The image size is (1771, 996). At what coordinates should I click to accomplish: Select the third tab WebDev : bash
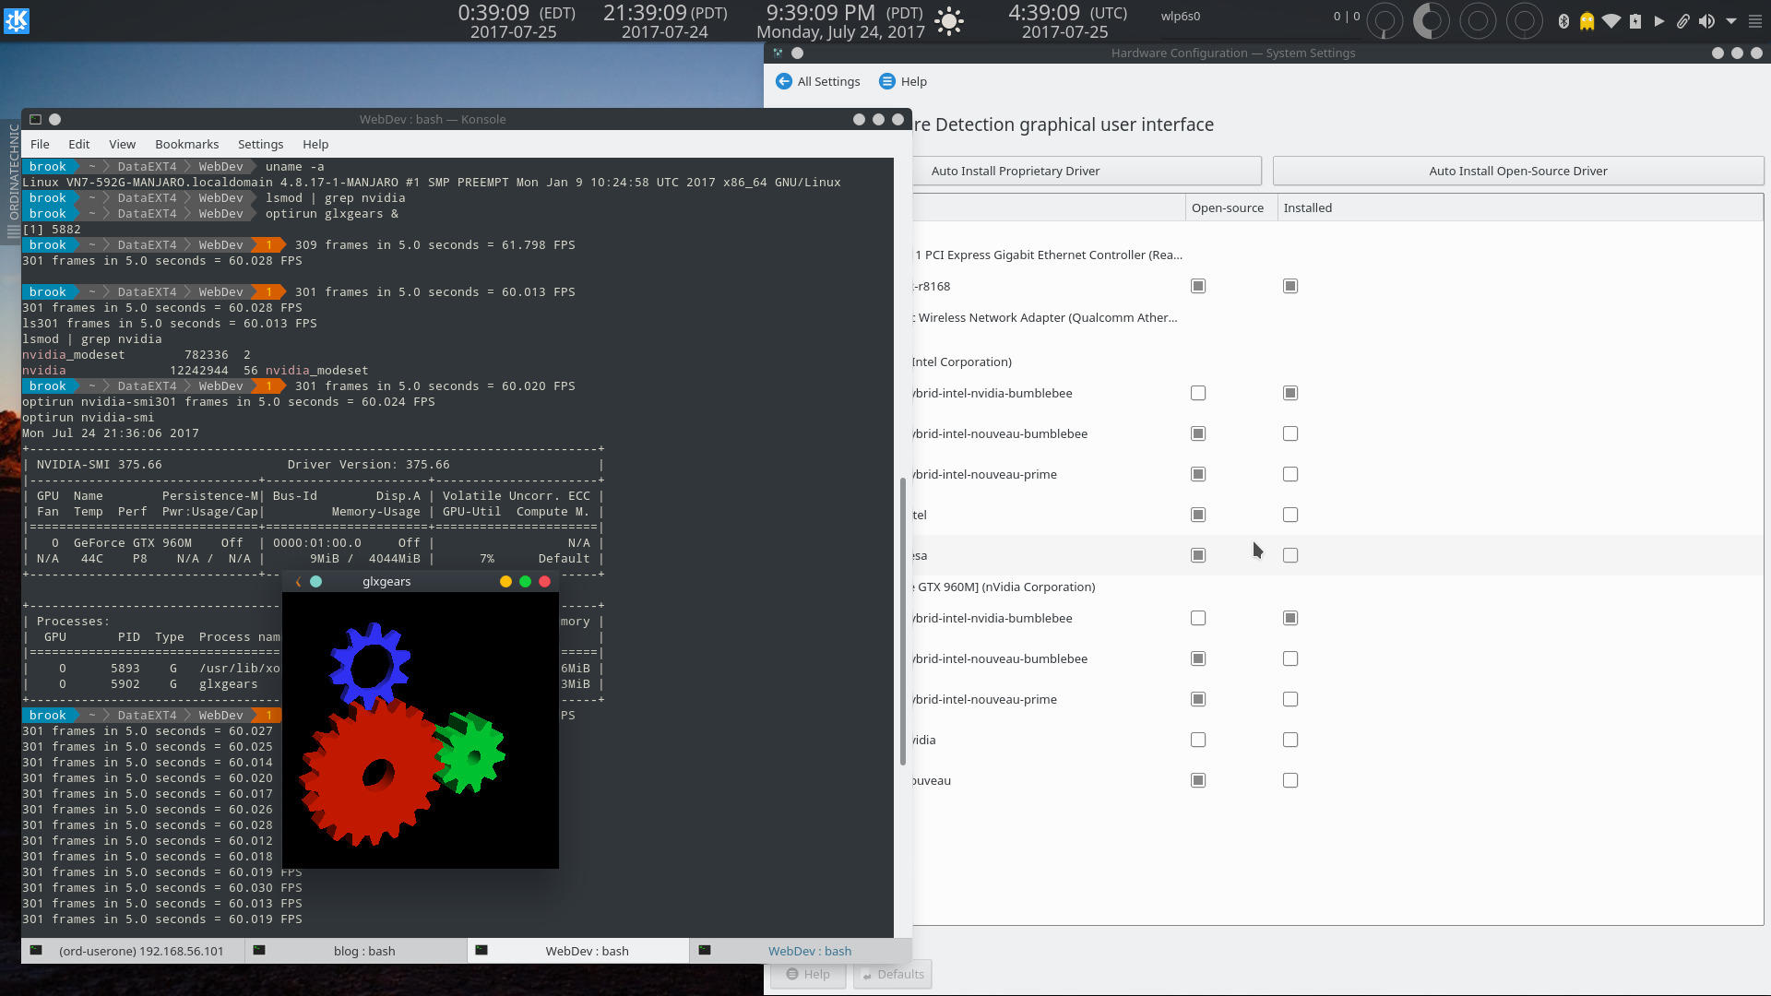pyautogui.click(x=577, y=951)
